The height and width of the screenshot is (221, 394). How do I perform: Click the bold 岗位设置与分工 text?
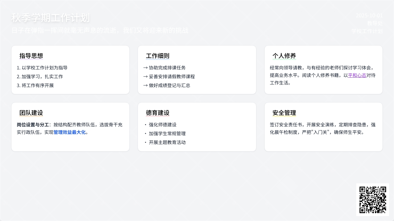coord(33,125)
